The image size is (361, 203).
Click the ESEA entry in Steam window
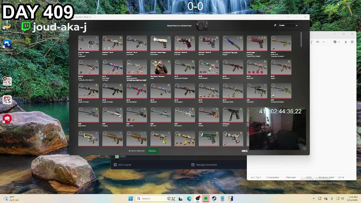(x=120, y=156)
